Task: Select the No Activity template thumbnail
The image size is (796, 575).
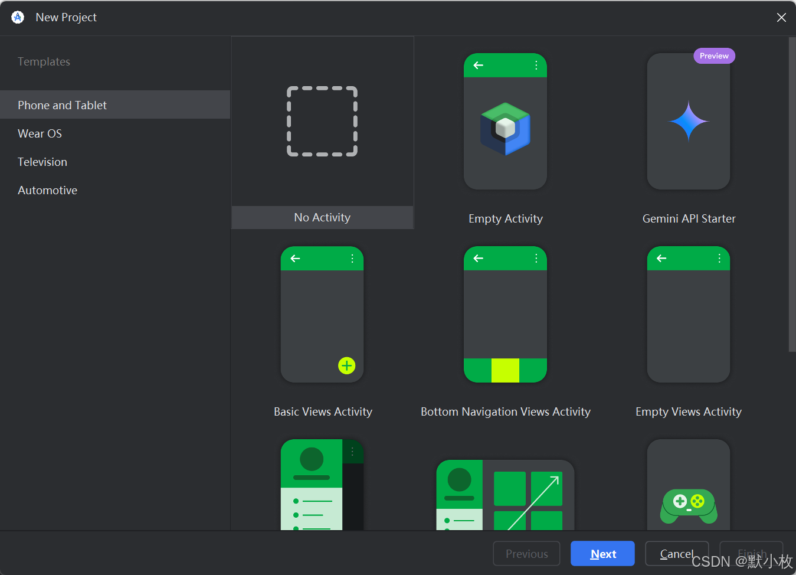Action: click(x=322, y=122)
